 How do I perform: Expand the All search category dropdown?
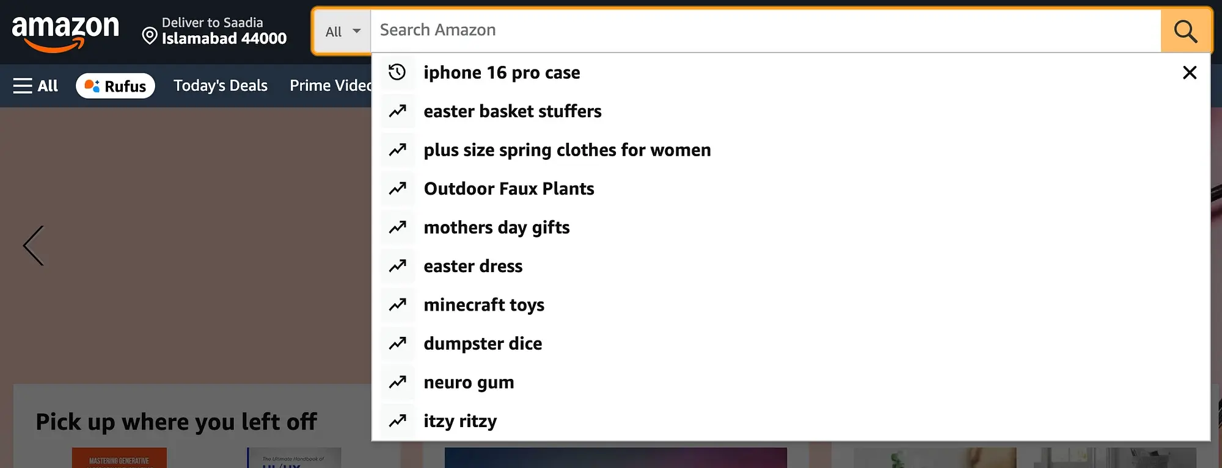[342, 31]
